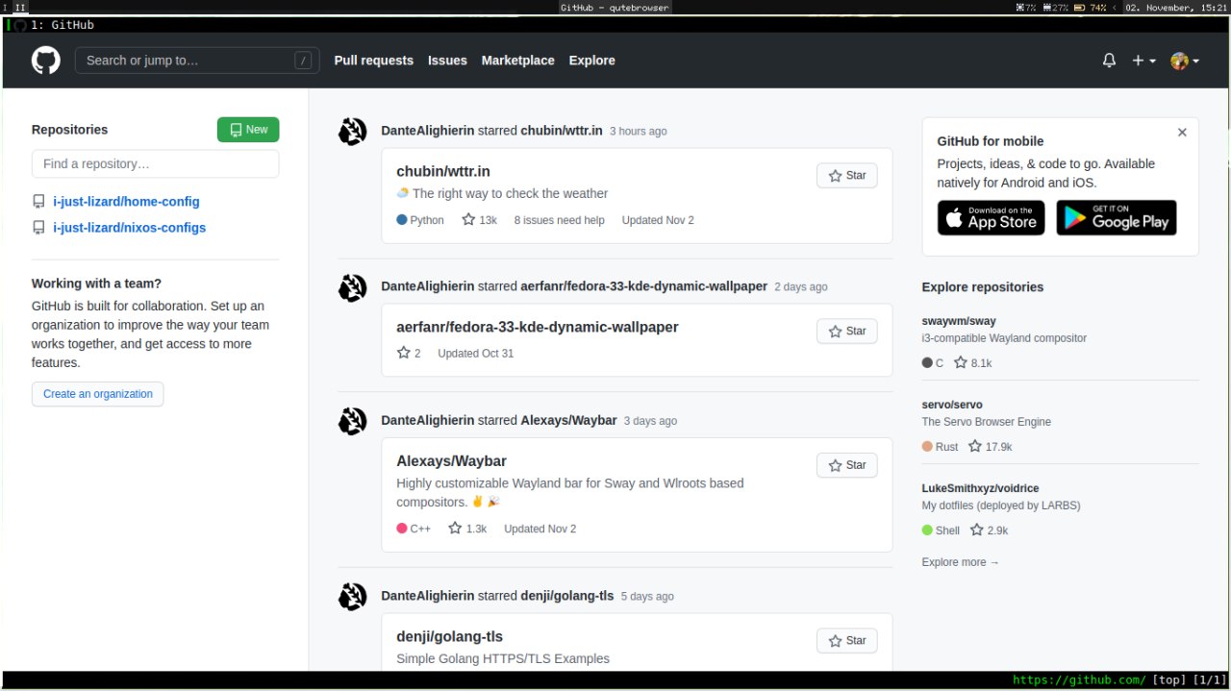Switch to workspace II in top bar

20,7
